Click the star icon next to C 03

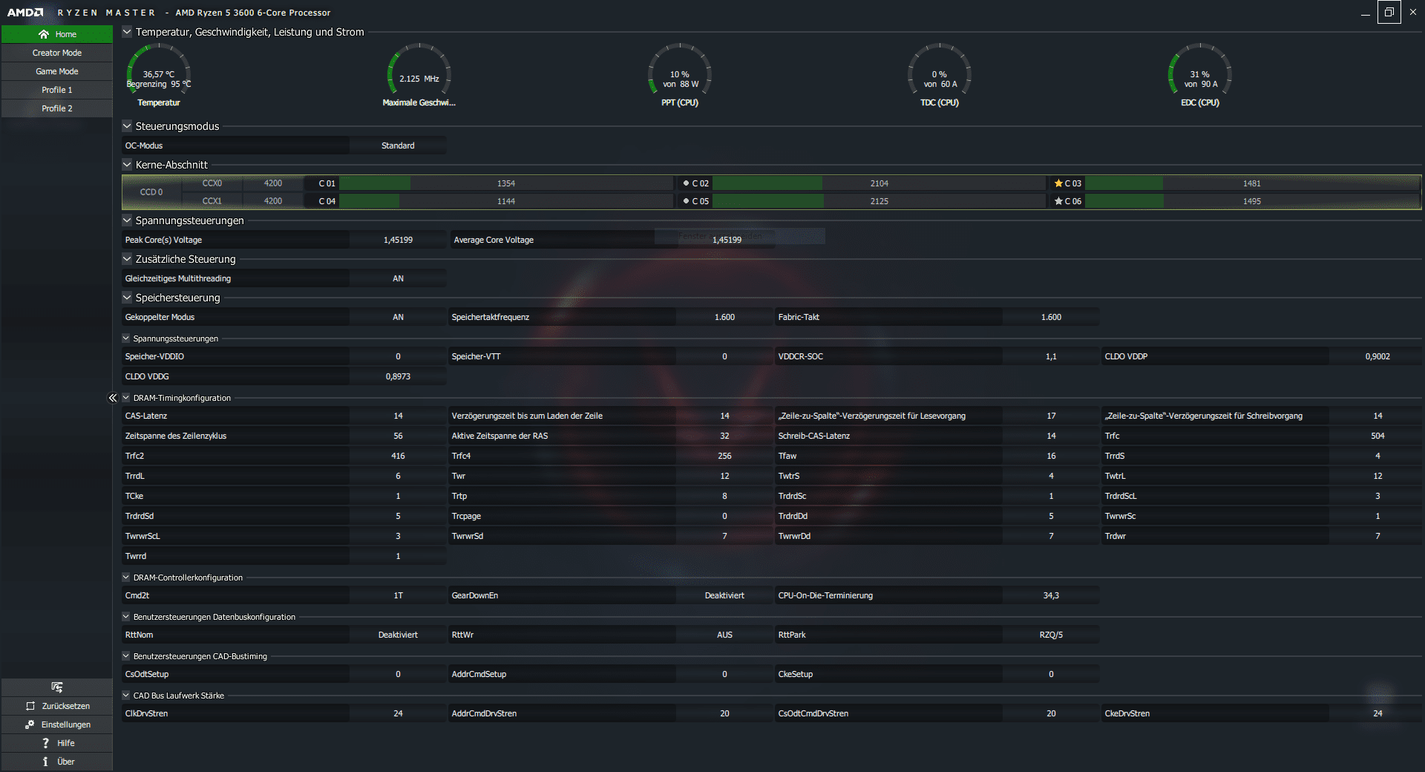pyautogui.click(x=1058, y=183)
